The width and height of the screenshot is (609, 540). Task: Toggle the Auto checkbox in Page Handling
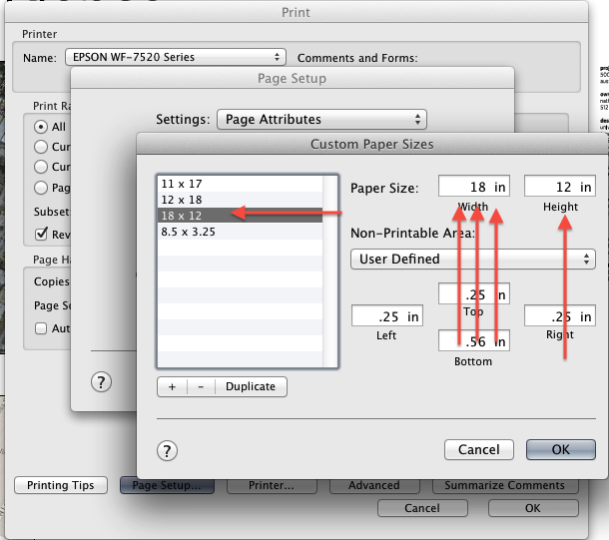coord(41,328)
